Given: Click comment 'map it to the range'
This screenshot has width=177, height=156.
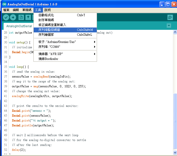Looking at the screenshot, I should 43,81.
